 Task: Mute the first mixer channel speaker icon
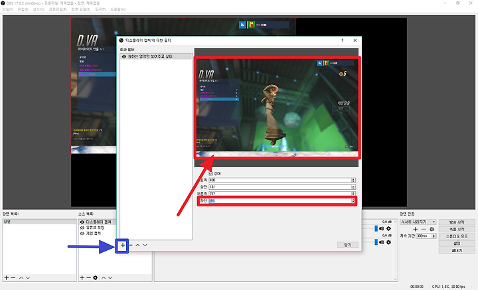381,228
